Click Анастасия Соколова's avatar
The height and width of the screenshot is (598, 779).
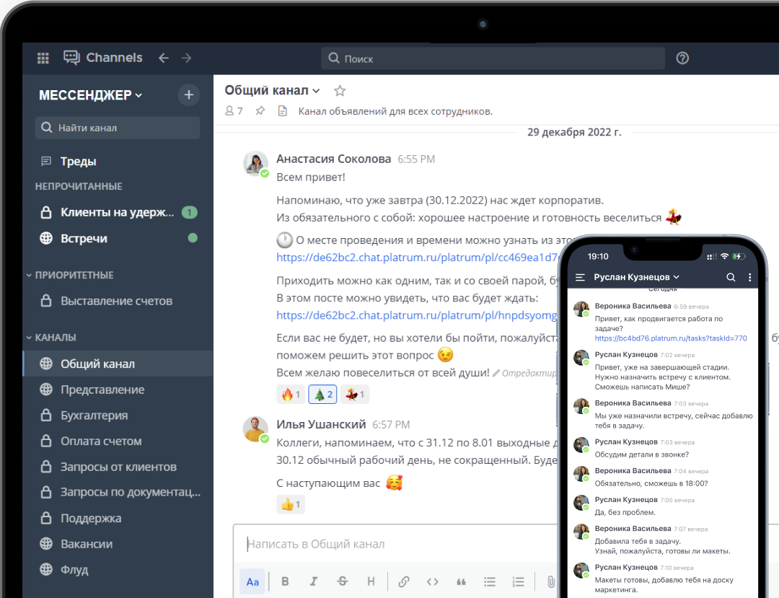(x=255, y=164)
